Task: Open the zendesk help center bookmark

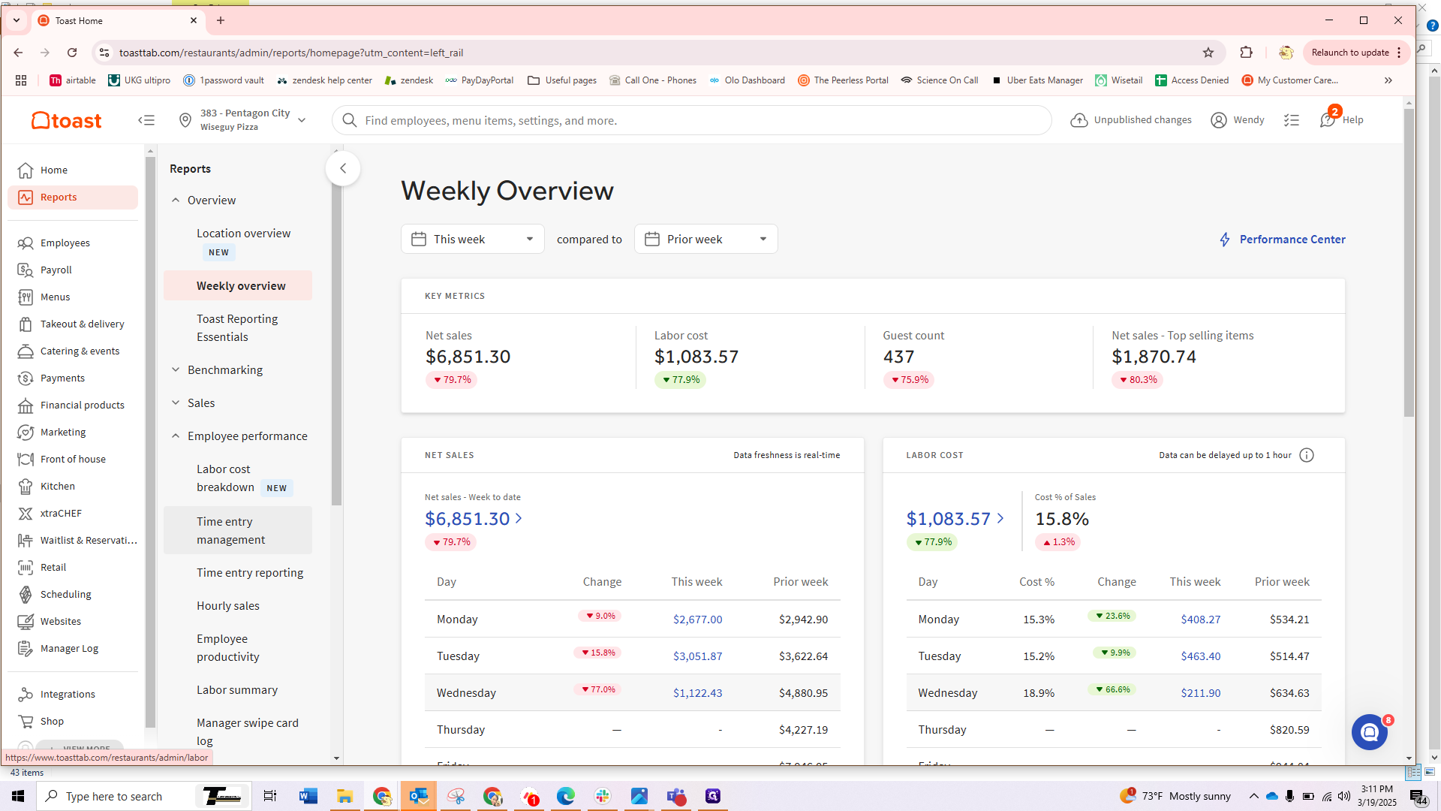Action: [x=324, y=80]
